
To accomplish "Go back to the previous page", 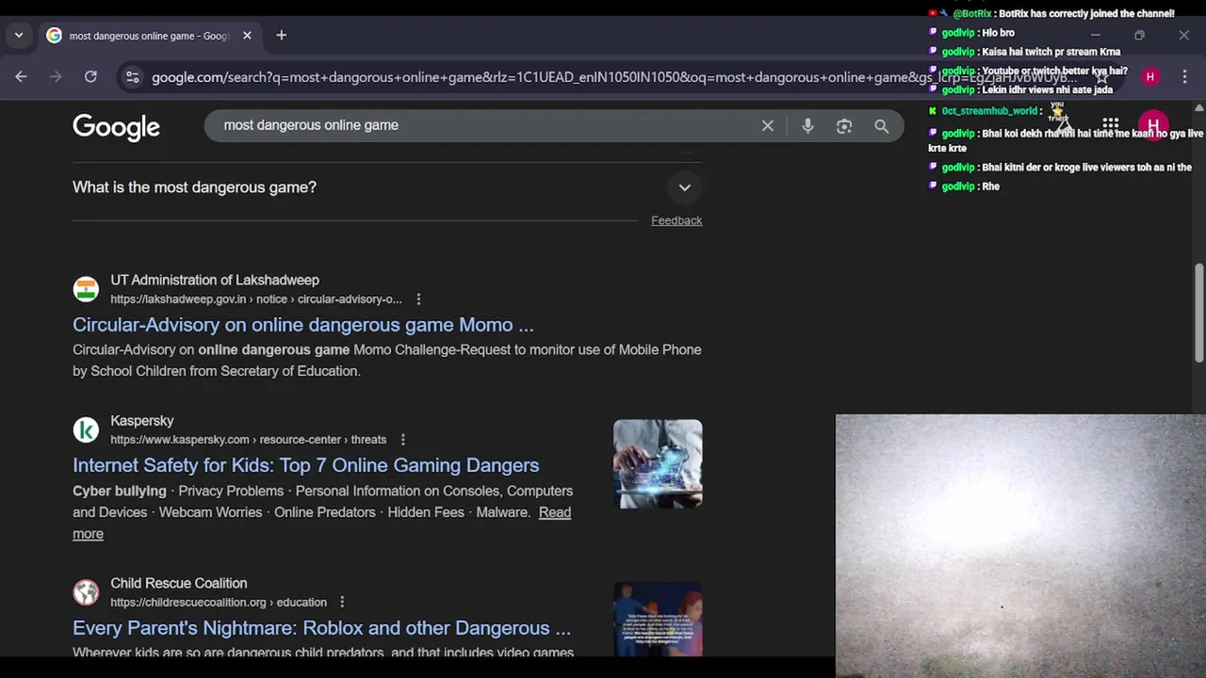I will 21,77.
